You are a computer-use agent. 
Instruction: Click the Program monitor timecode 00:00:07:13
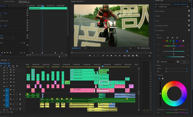76,48
